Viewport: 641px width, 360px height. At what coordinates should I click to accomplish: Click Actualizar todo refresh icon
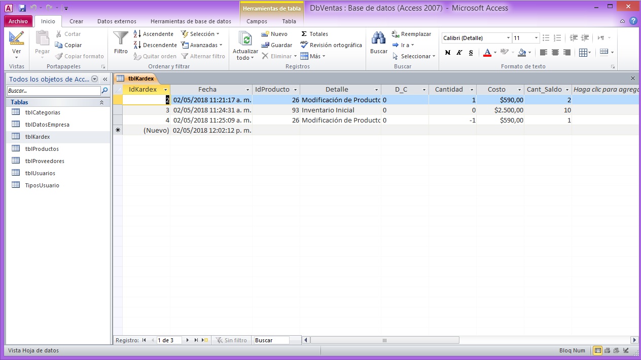245,39
